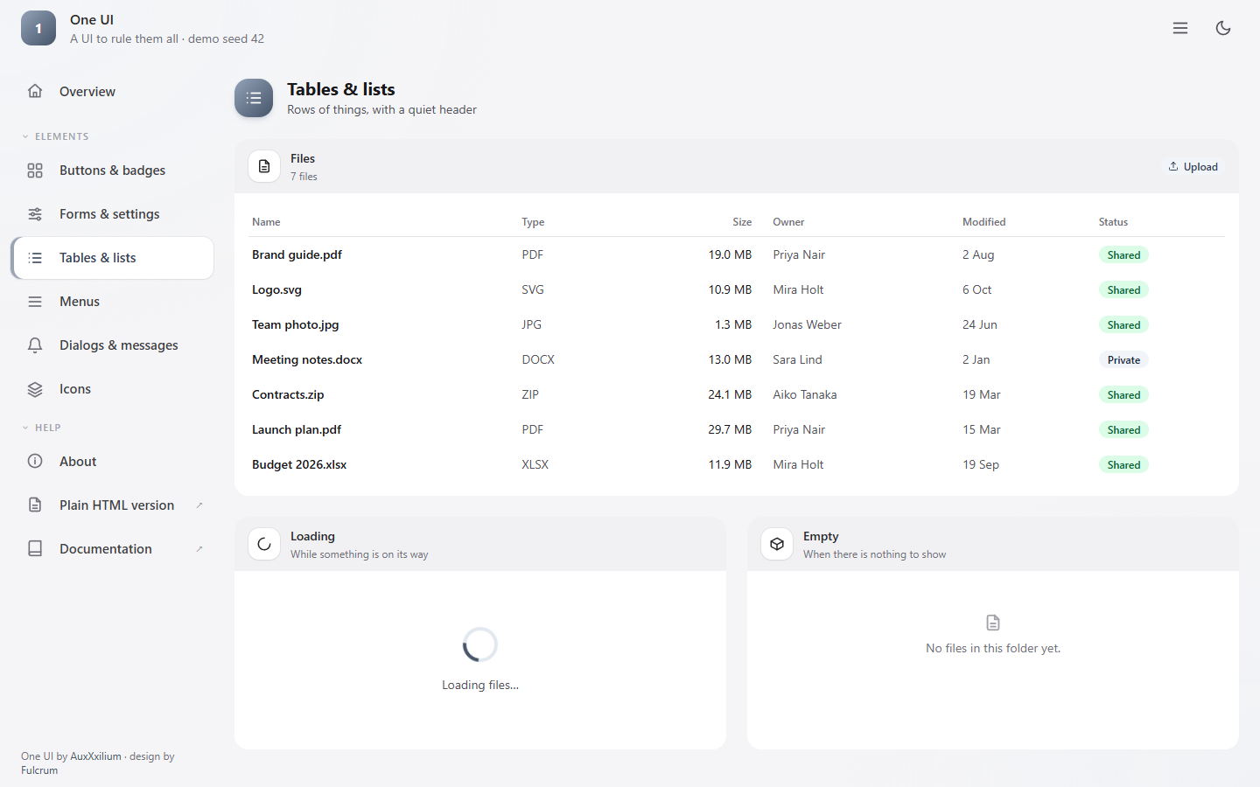This screenshot has width=1260, height=787.
Task: Click the Icons layers icon
Action: (x=35, y=389)
